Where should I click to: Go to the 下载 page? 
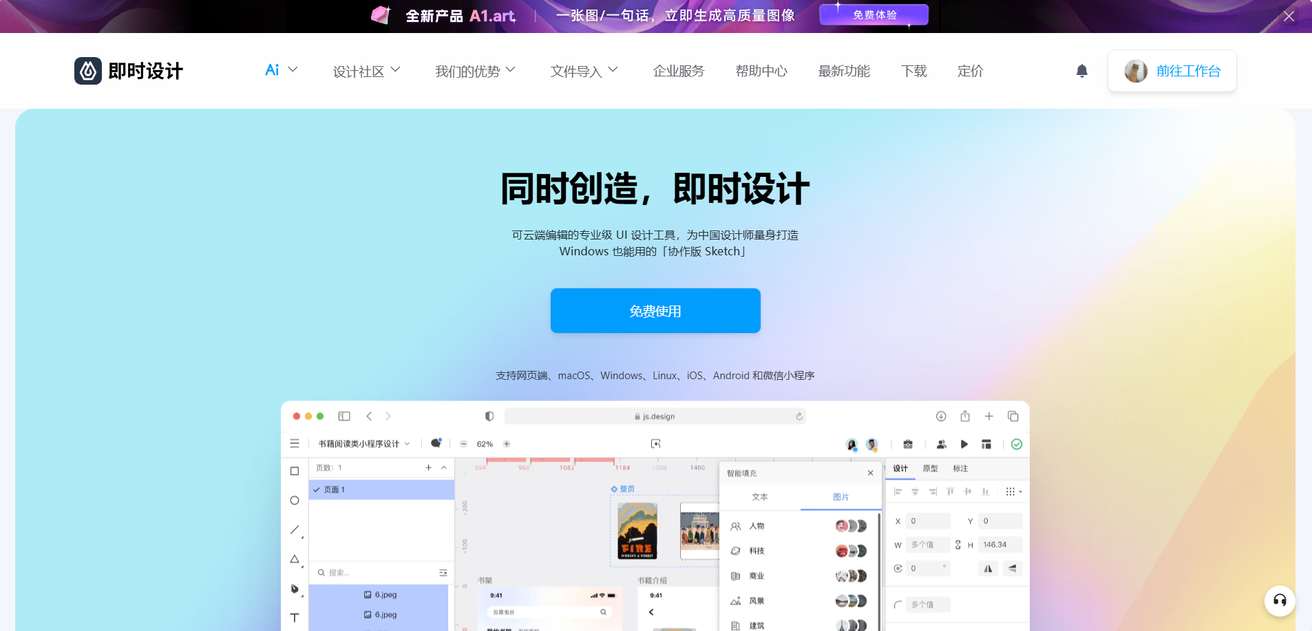[914, 71]
